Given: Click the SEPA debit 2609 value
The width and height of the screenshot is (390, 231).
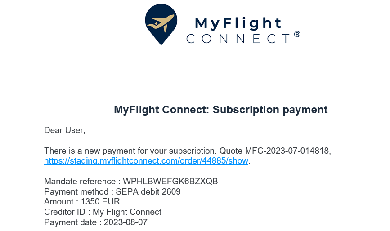Looking at the screenshot, I should [x=148, y=192].
